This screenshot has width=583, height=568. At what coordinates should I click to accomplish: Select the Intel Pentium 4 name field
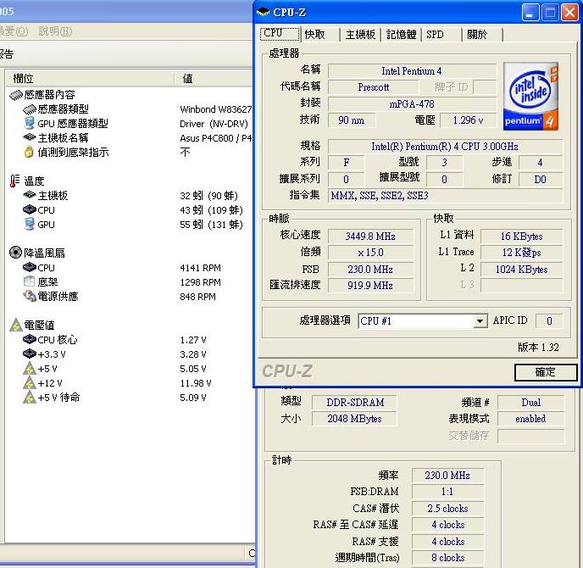tap(412, 70)
